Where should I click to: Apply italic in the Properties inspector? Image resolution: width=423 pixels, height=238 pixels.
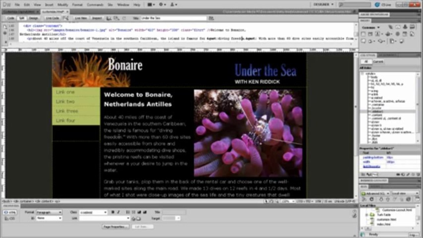[x=118, y=212]
